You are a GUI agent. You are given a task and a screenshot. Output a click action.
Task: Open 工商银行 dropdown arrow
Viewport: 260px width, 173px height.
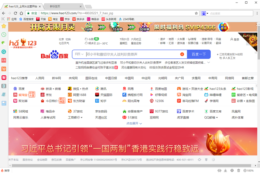coord(82,117)
